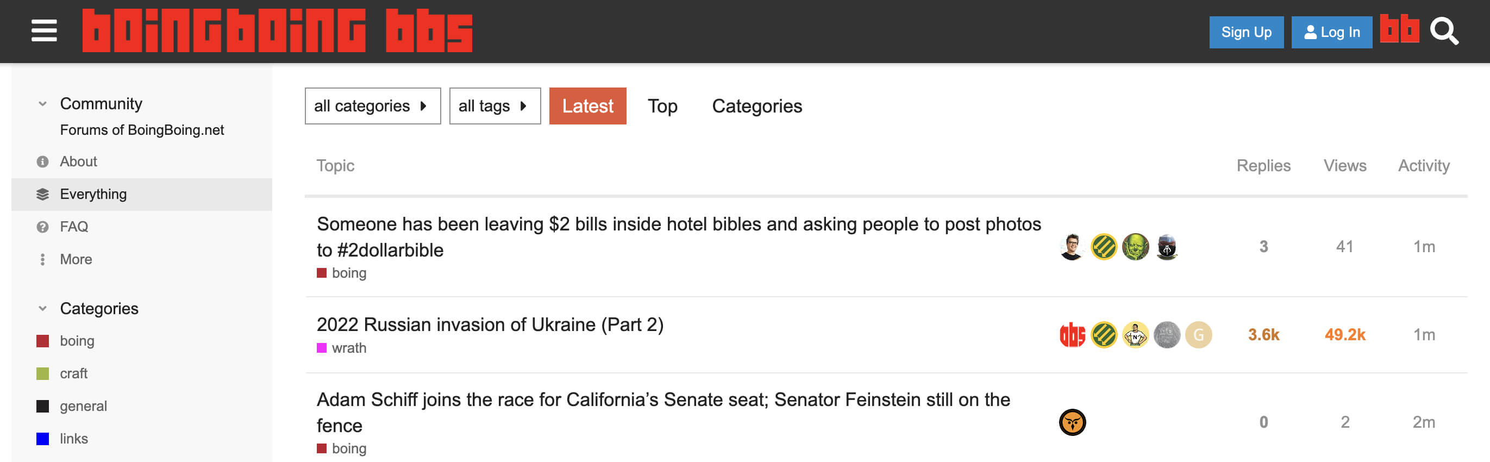Open the all categories dropdown
Image resolution: width=1490 pixels, height=462 pixels.
tap(373, 106)
